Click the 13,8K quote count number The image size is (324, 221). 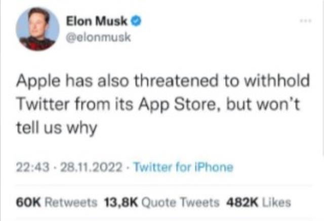click(x=121, y=202)
